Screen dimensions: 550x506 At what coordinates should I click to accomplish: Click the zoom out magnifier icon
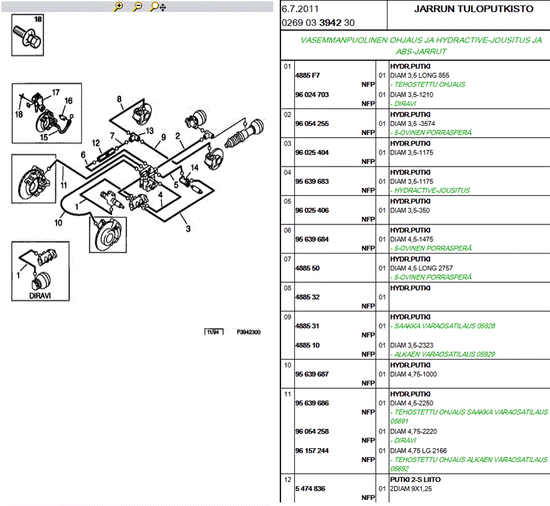pos(137,7)
